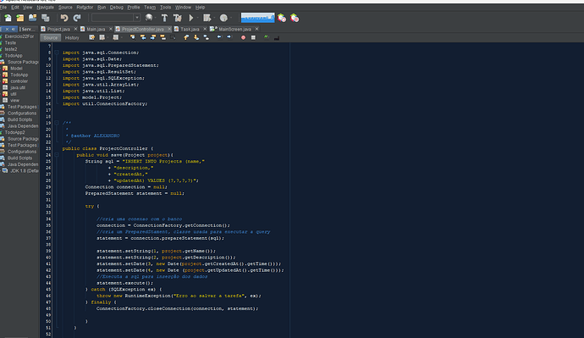
Task: Click the New File toolbar icon
Action: (x=8, y=18)
